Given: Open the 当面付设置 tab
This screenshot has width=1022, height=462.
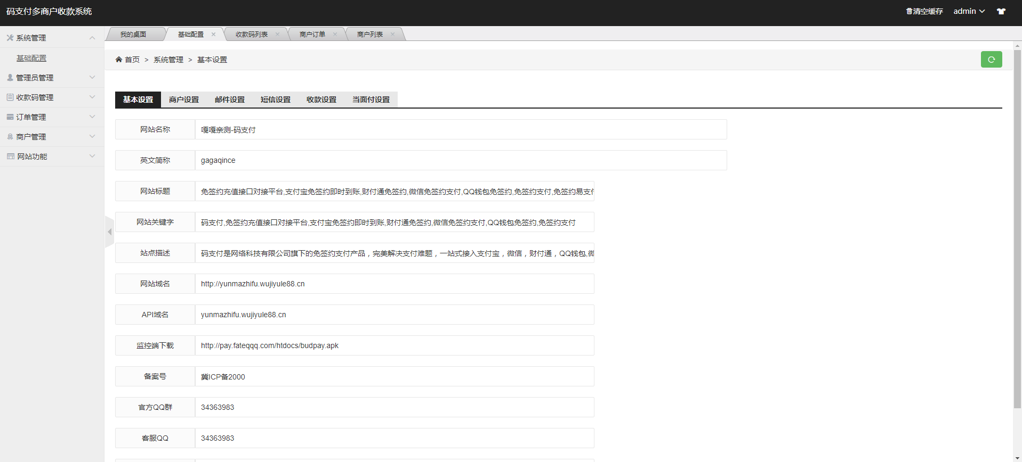Looking at the screenshot, I should tap(371, 100).
